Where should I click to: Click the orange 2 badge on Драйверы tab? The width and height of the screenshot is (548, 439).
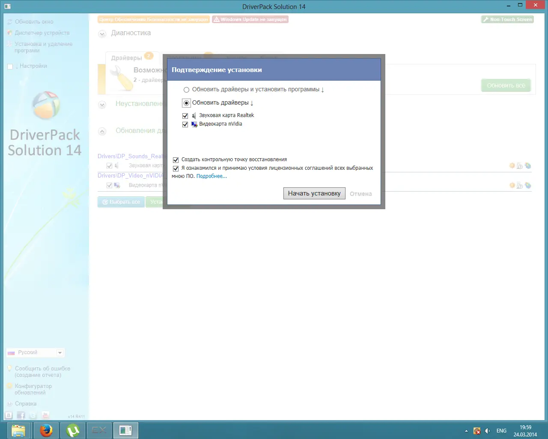tap(149, 56)
